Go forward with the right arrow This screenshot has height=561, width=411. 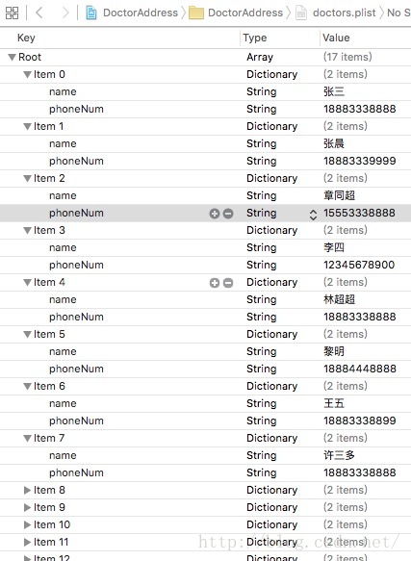tap(65, 13)
